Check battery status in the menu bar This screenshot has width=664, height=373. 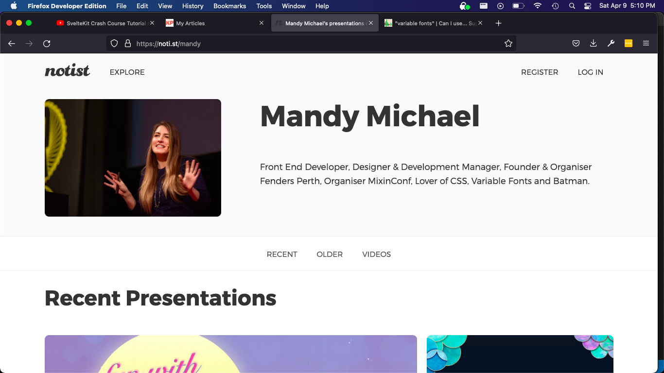point(518,6)
